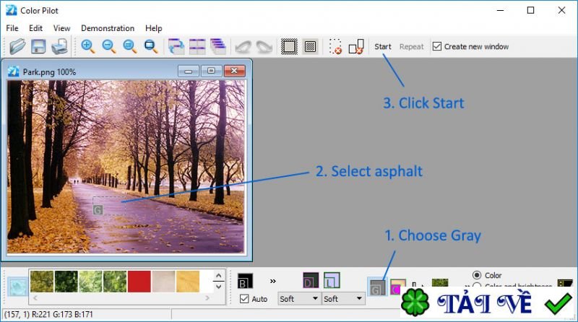Minimize the Park.png image window

(x=189, y=71)
